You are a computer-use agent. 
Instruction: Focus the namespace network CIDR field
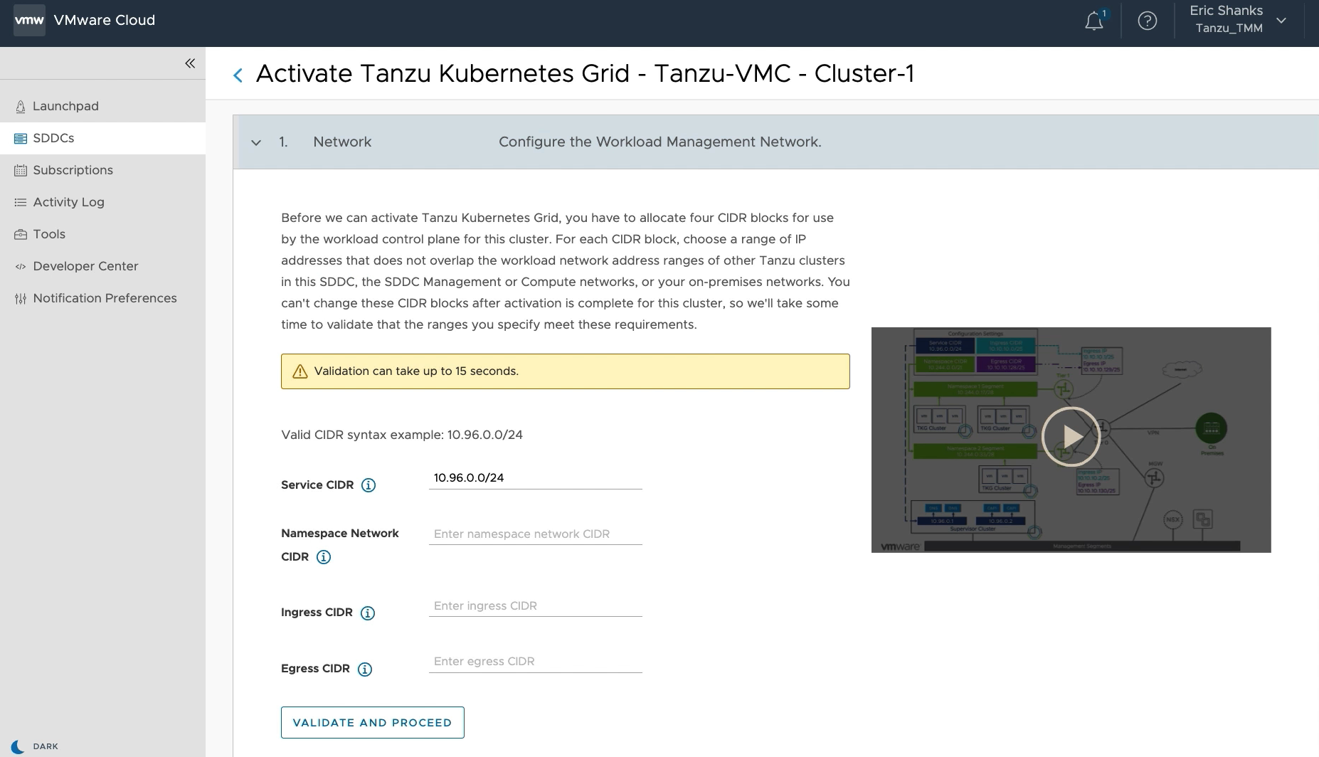coord(536,534)
